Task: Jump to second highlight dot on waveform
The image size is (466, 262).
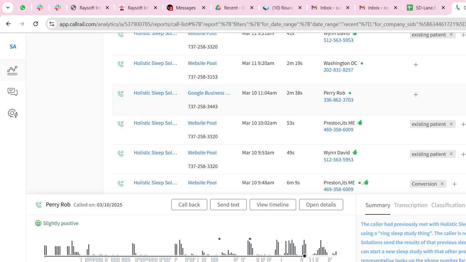Action: point(250,239)
